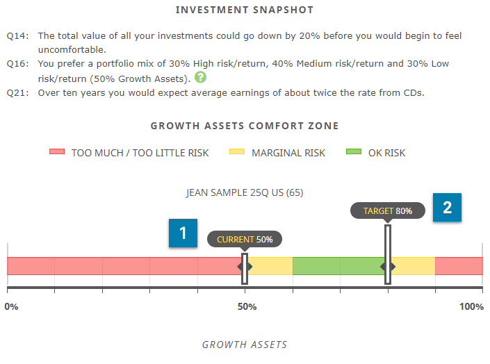This screenshot has height=364, width=490.
Task: Toggle the red Too Much/Too Little Risk legend swatch
Action: (x=57, y=152)
